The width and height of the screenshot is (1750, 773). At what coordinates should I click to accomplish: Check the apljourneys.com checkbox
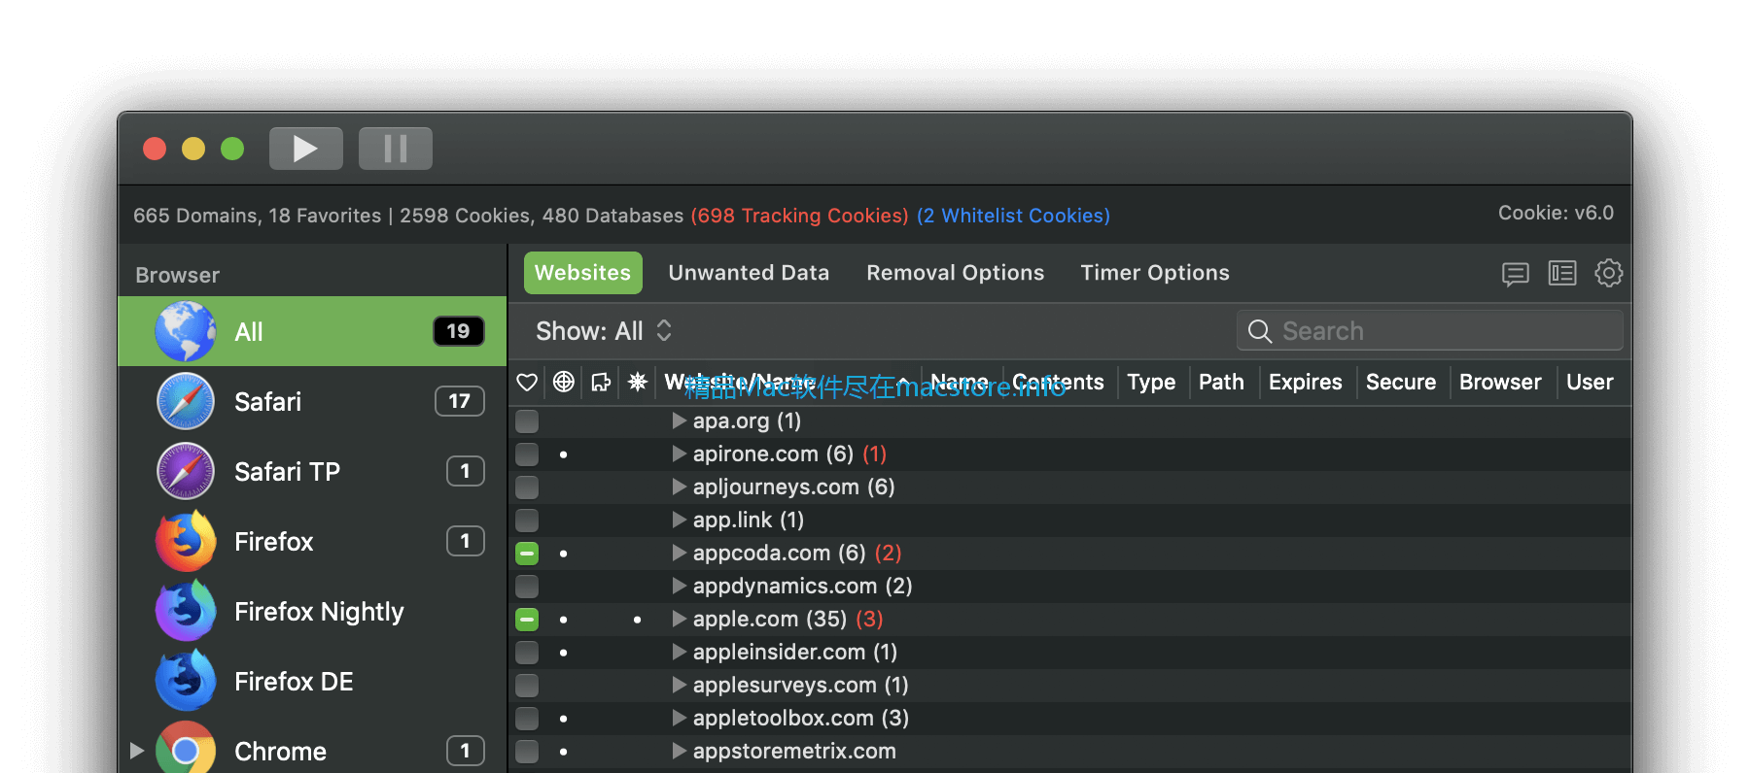pyautogui.click(x=527, y=487)
